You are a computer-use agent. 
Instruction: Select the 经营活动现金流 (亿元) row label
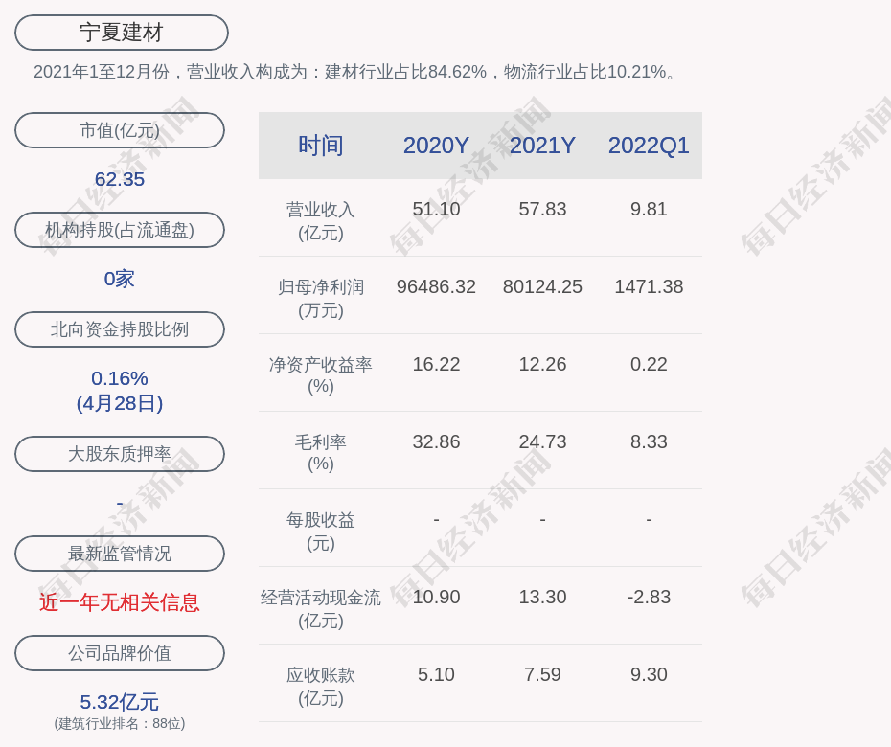click(x=321, y=608)
